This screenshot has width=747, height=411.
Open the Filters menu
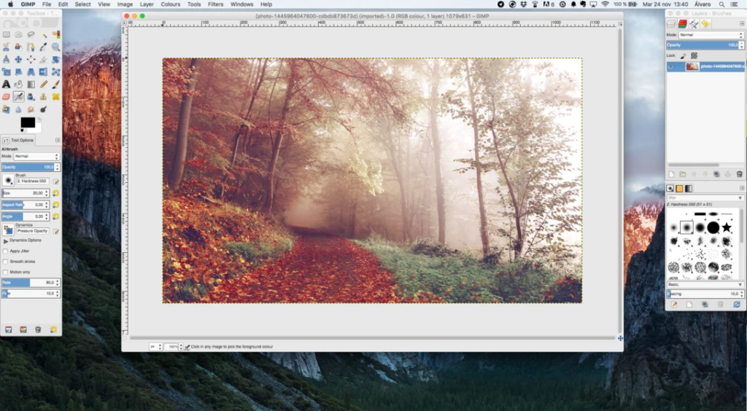point(215,4)
